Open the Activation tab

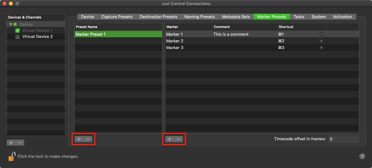pos(343,17)
